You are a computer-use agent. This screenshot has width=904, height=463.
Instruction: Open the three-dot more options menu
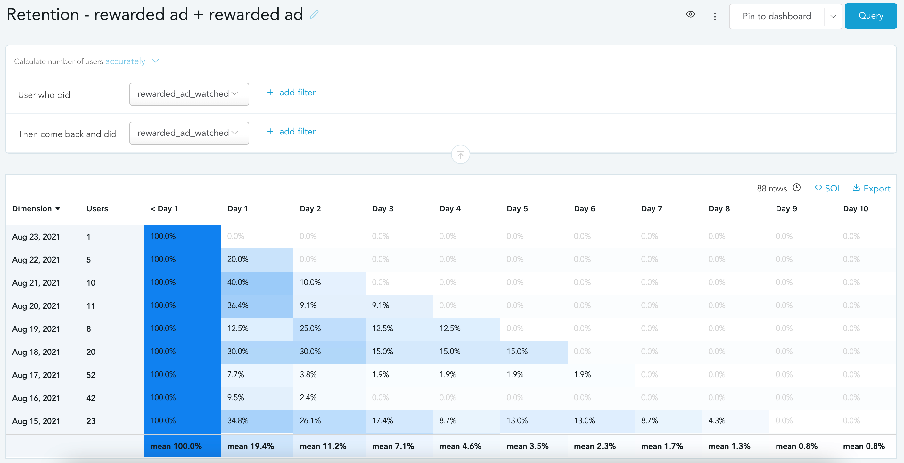[x=715, y=16]
